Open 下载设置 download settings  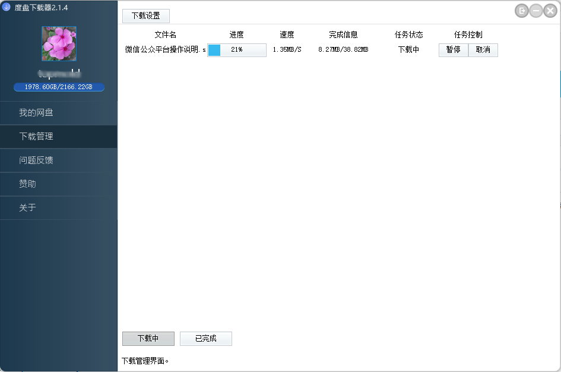pos(146,16)
